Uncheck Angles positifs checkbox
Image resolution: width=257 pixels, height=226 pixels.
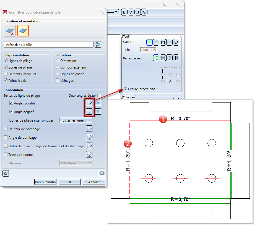pyautogui.click(x=11, y=103)
